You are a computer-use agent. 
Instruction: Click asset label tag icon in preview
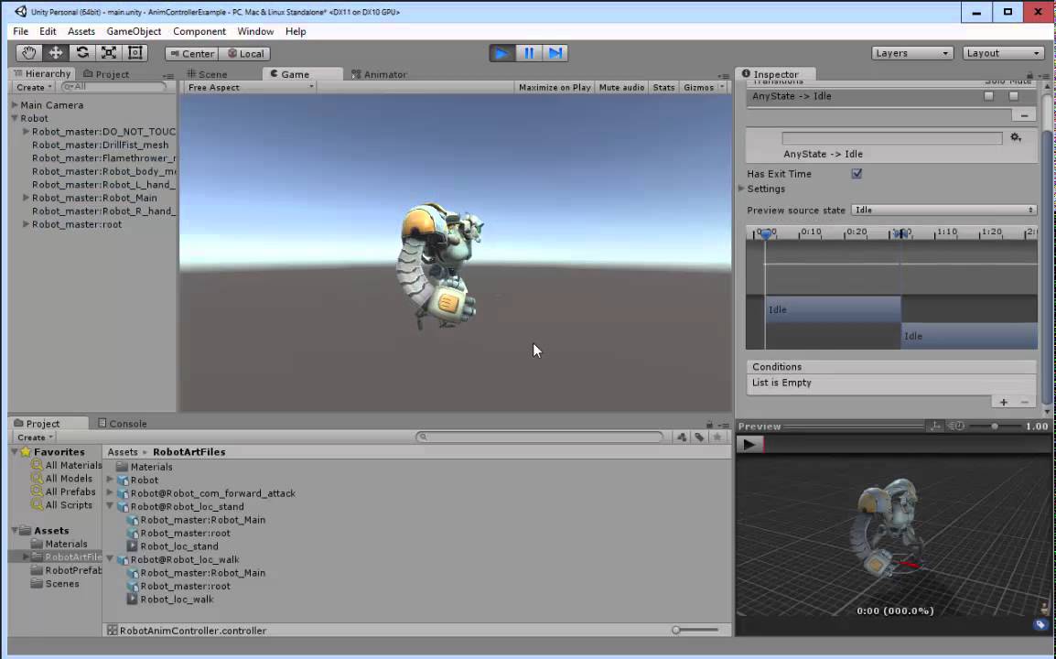(x=1040, y=624)
